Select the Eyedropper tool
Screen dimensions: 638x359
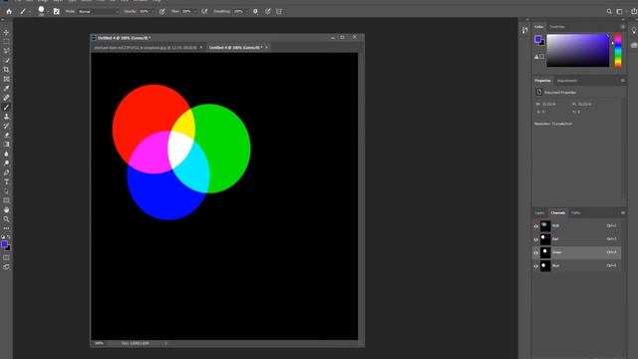pos(6,89)
